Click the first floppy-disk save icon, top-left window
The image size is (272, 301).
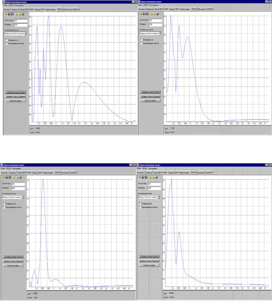pos(9,14)
